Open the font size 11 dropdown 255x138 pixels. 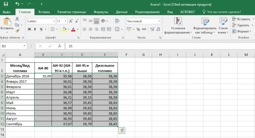65,21
